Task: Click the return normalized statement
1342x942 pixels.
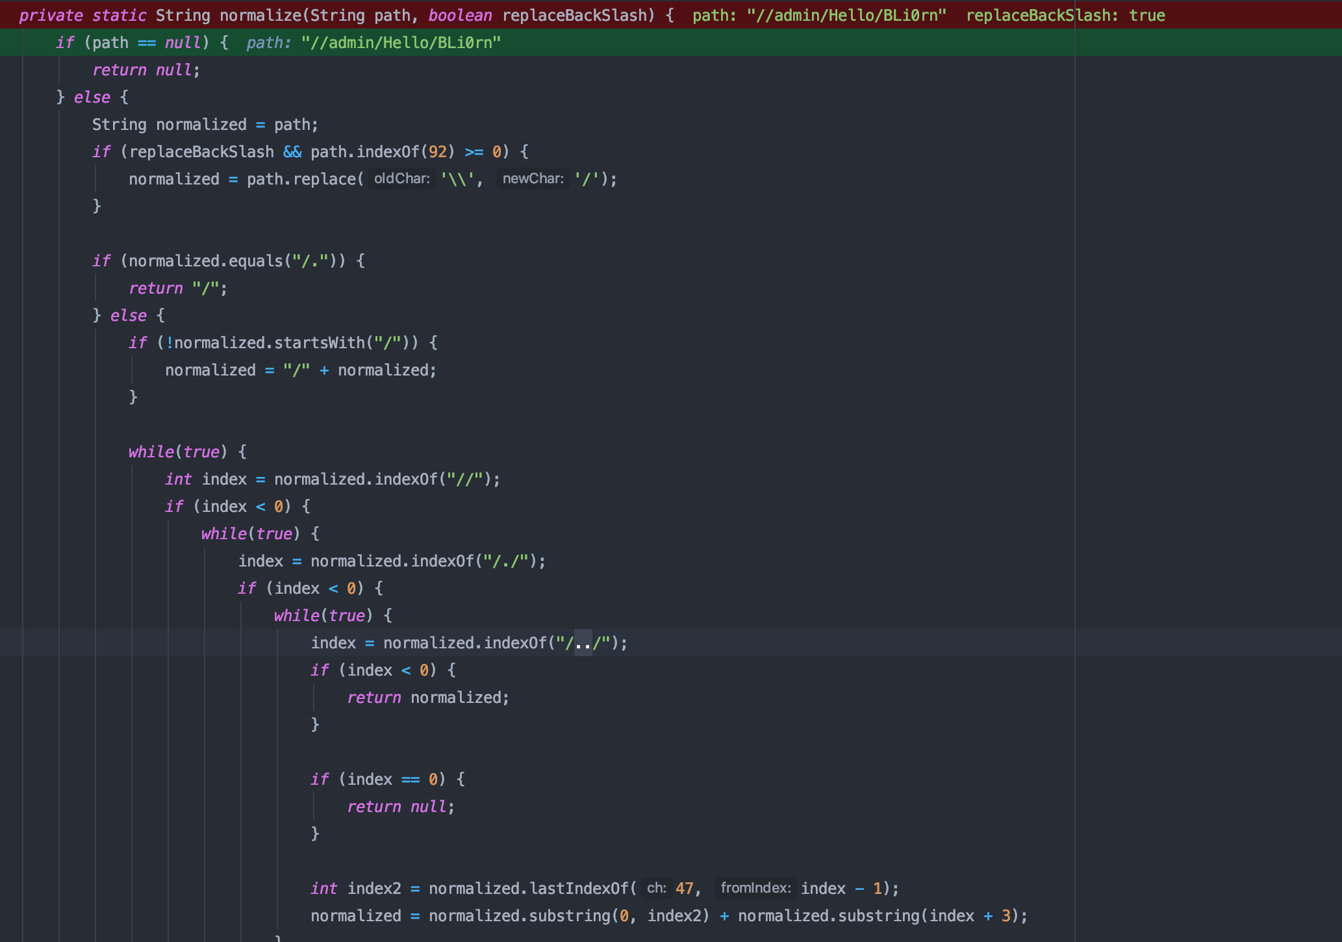Action: (427, 698)
